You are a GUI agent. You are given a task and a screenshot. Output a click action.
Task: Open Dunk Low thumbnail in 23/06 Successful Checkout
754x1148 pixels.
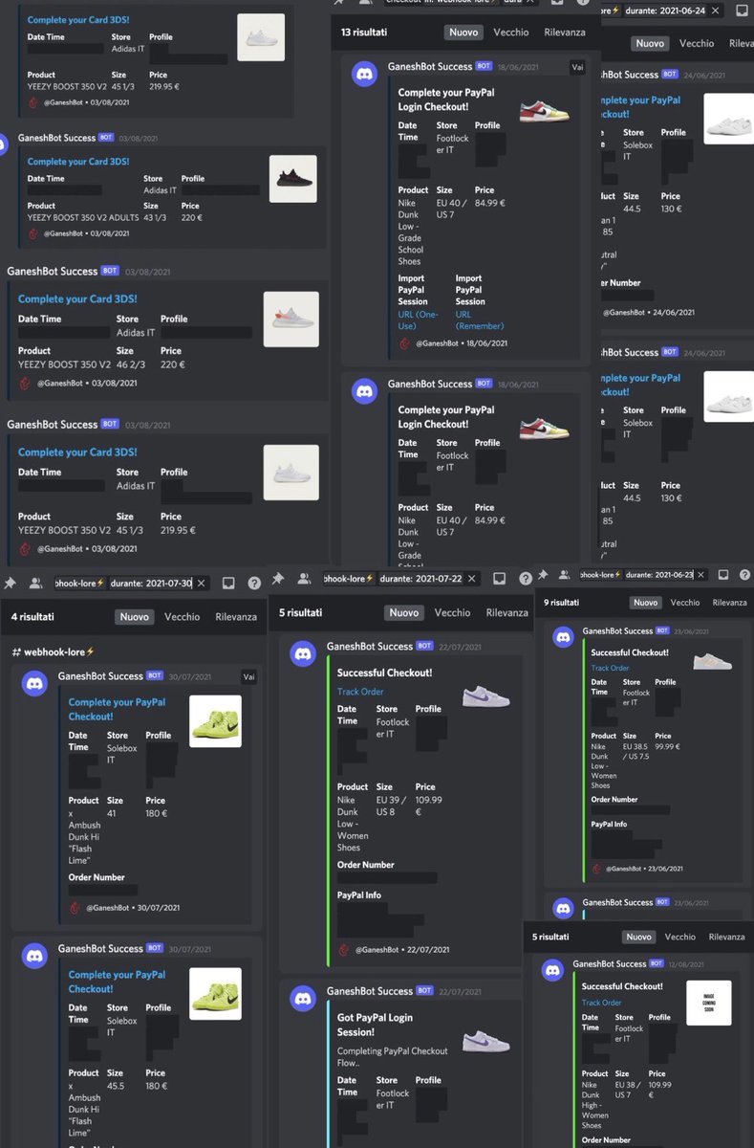pyautogui.click(x=712, y=660)
